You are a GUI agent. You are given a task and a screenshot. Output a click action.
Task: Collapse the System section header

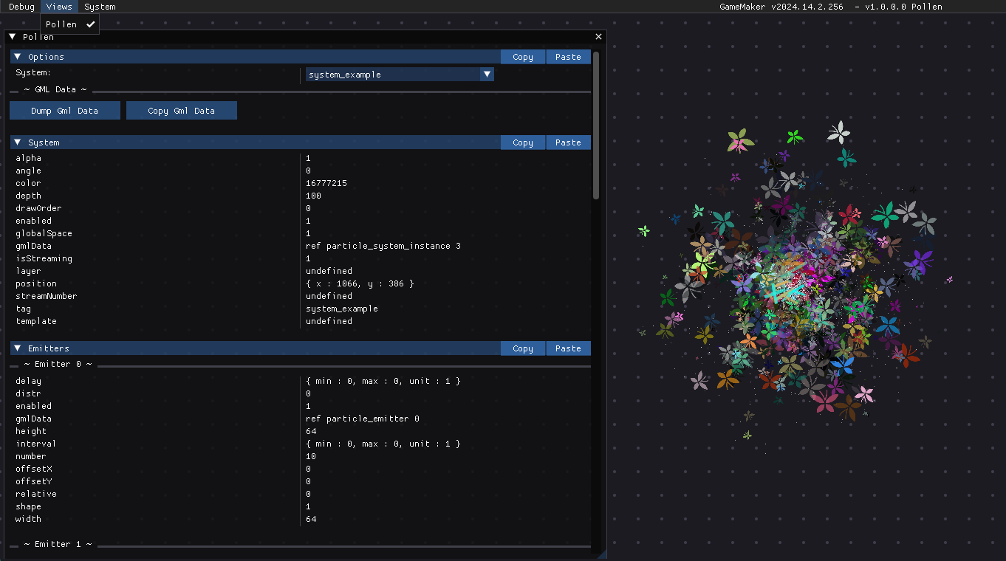pos(18,142)
